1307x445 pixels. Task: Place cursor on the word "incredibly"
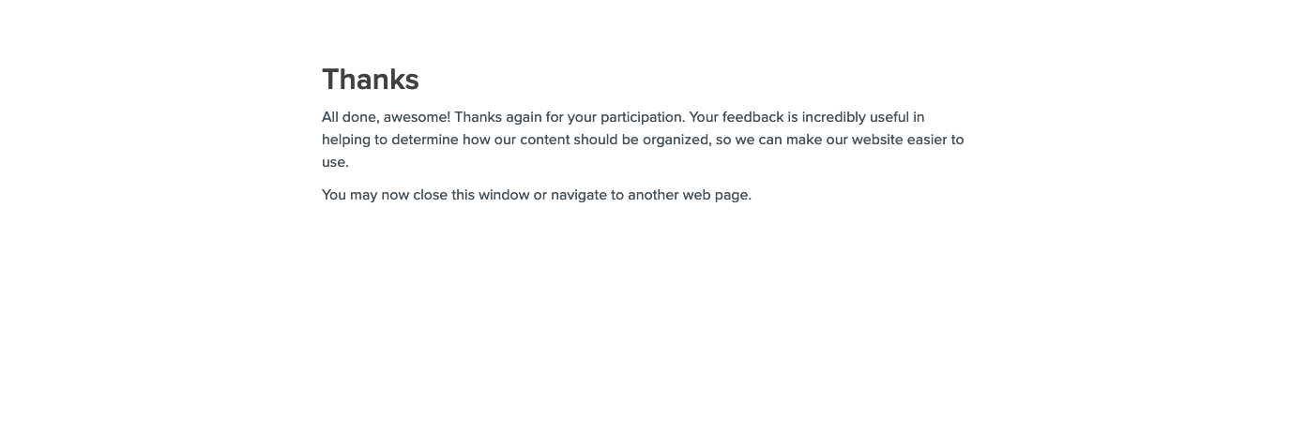click(x=833, y=117)
